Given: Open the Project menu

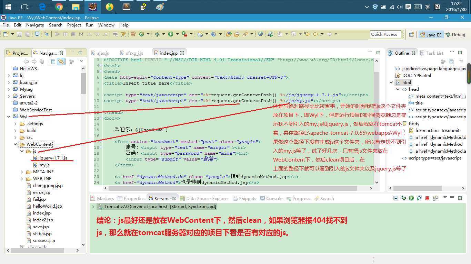Looking at the screenshot, I should click(x=74, y=25).
